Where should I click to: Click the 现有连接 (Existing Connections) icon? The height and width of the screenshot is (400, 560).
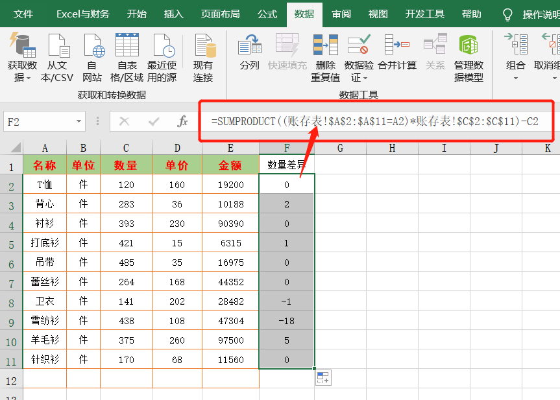pyautogui.click(x=203, y=47)
